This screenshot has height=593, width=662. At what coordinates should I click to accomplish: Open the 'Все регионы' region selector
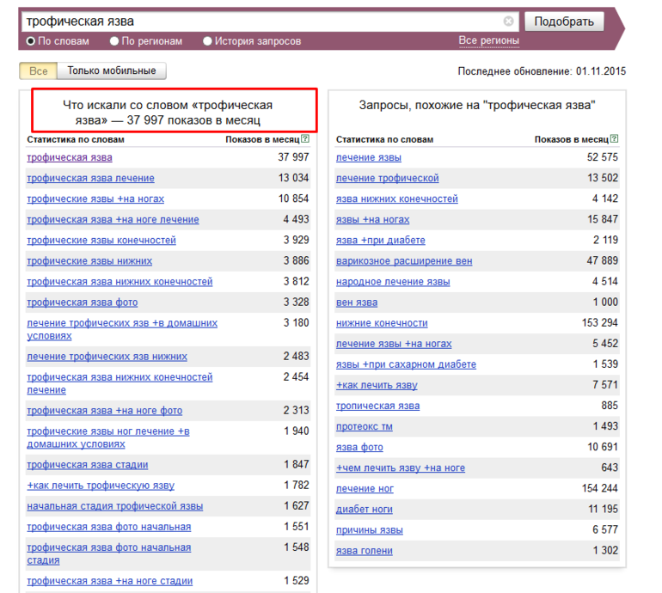[x=488, y=41]
